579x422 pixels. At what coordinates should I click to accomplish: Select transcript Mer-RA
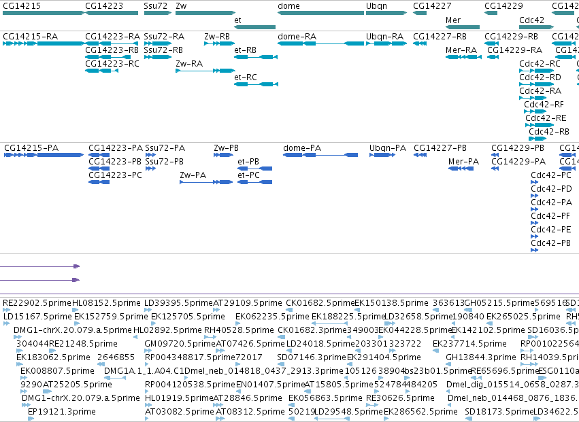coord(463,57)
